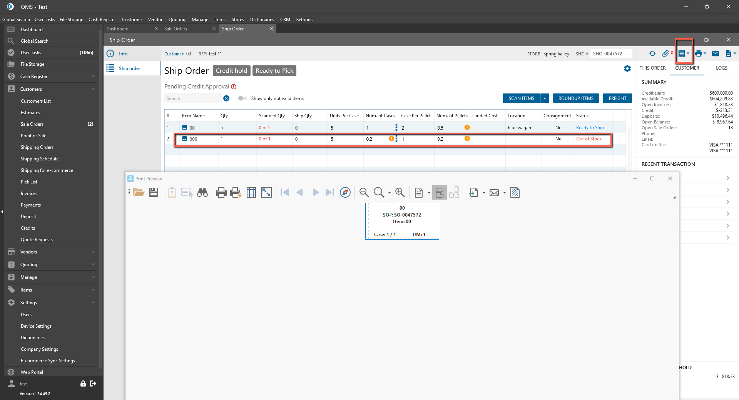The width and height of the screenshot is (739, 400).
Task: Click ROUNDUP ITEMS button
Action: pos(576,98)
